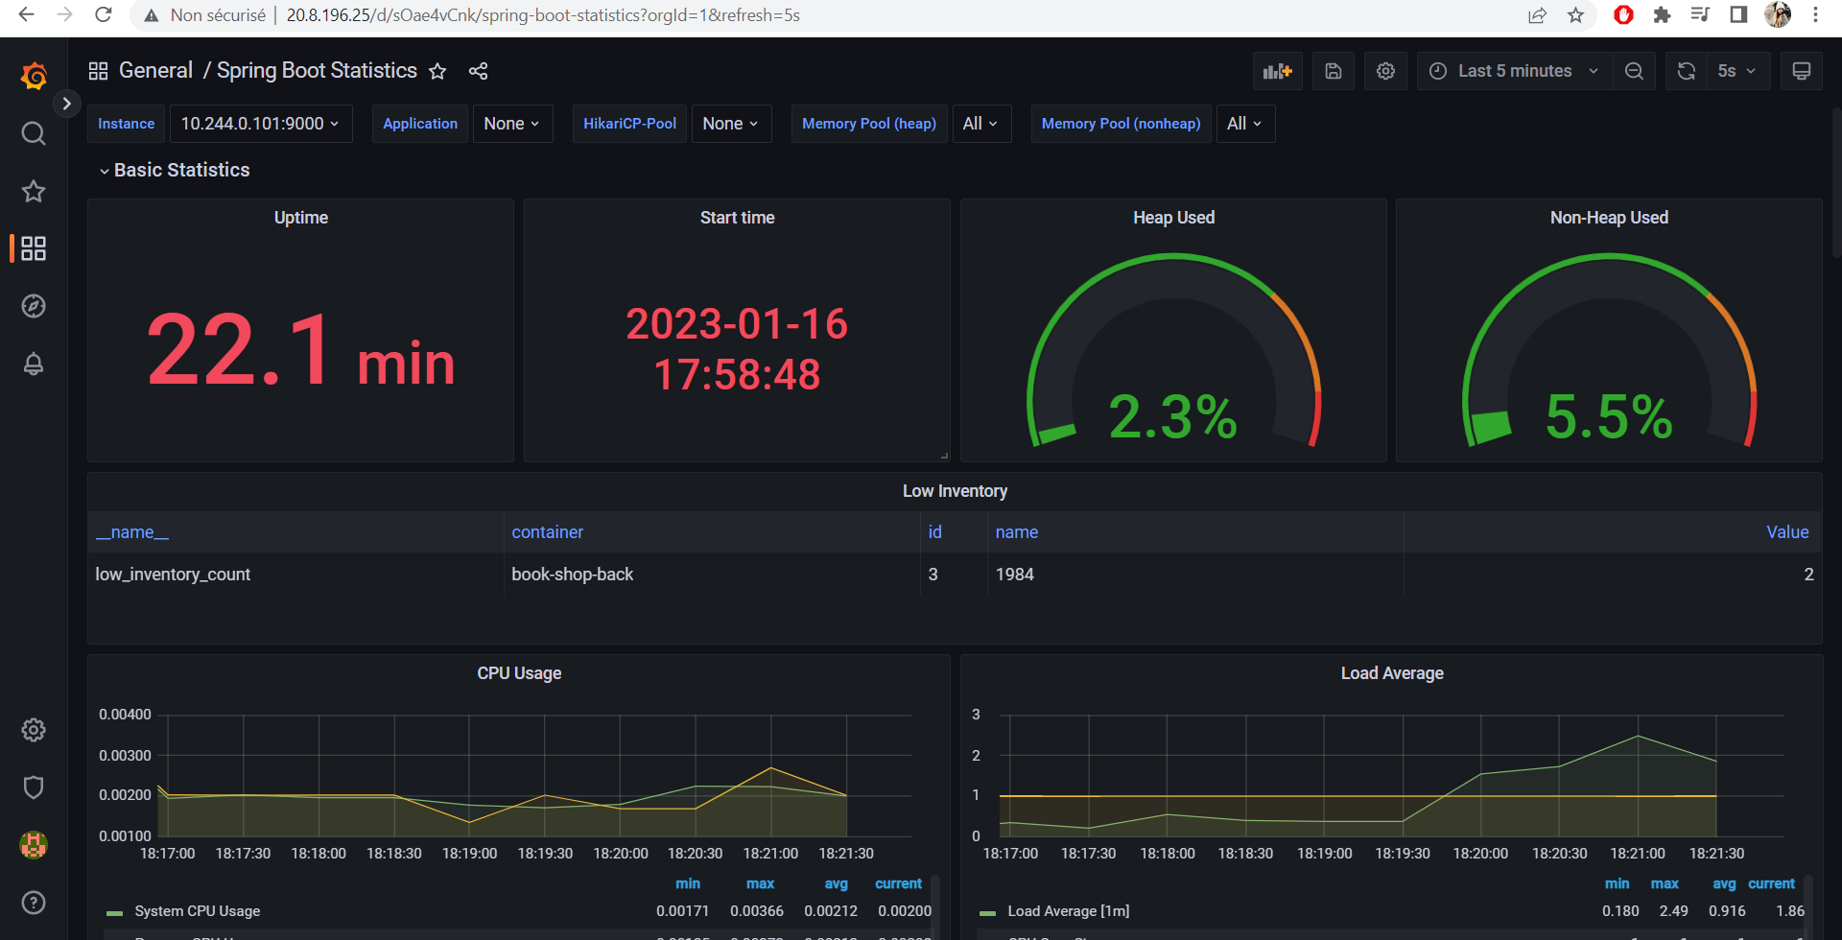Open the Uptime panel title menu
Screen dimensions: 1842x940
click(300, 218)
